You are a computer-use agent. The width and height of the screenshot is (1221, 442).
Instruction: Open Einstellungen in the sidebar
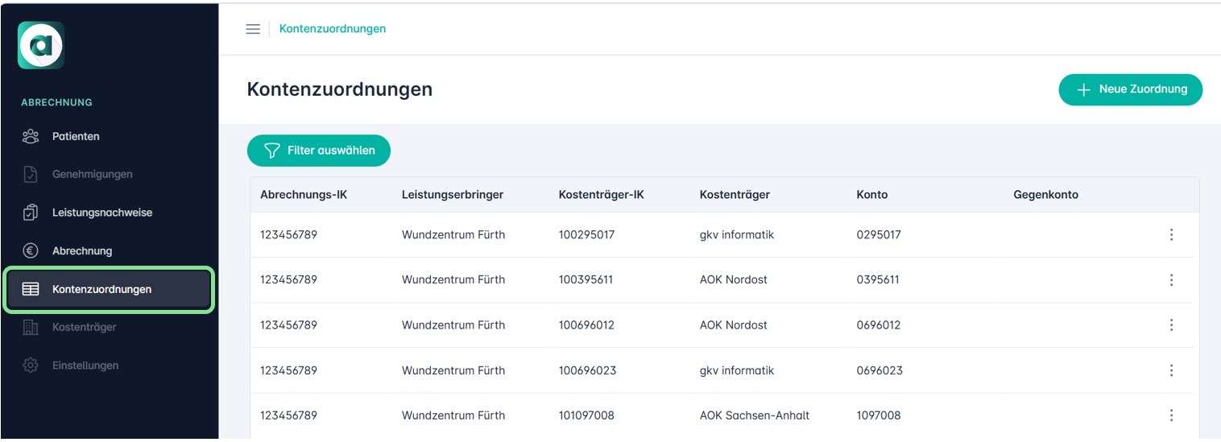[85, 366]
